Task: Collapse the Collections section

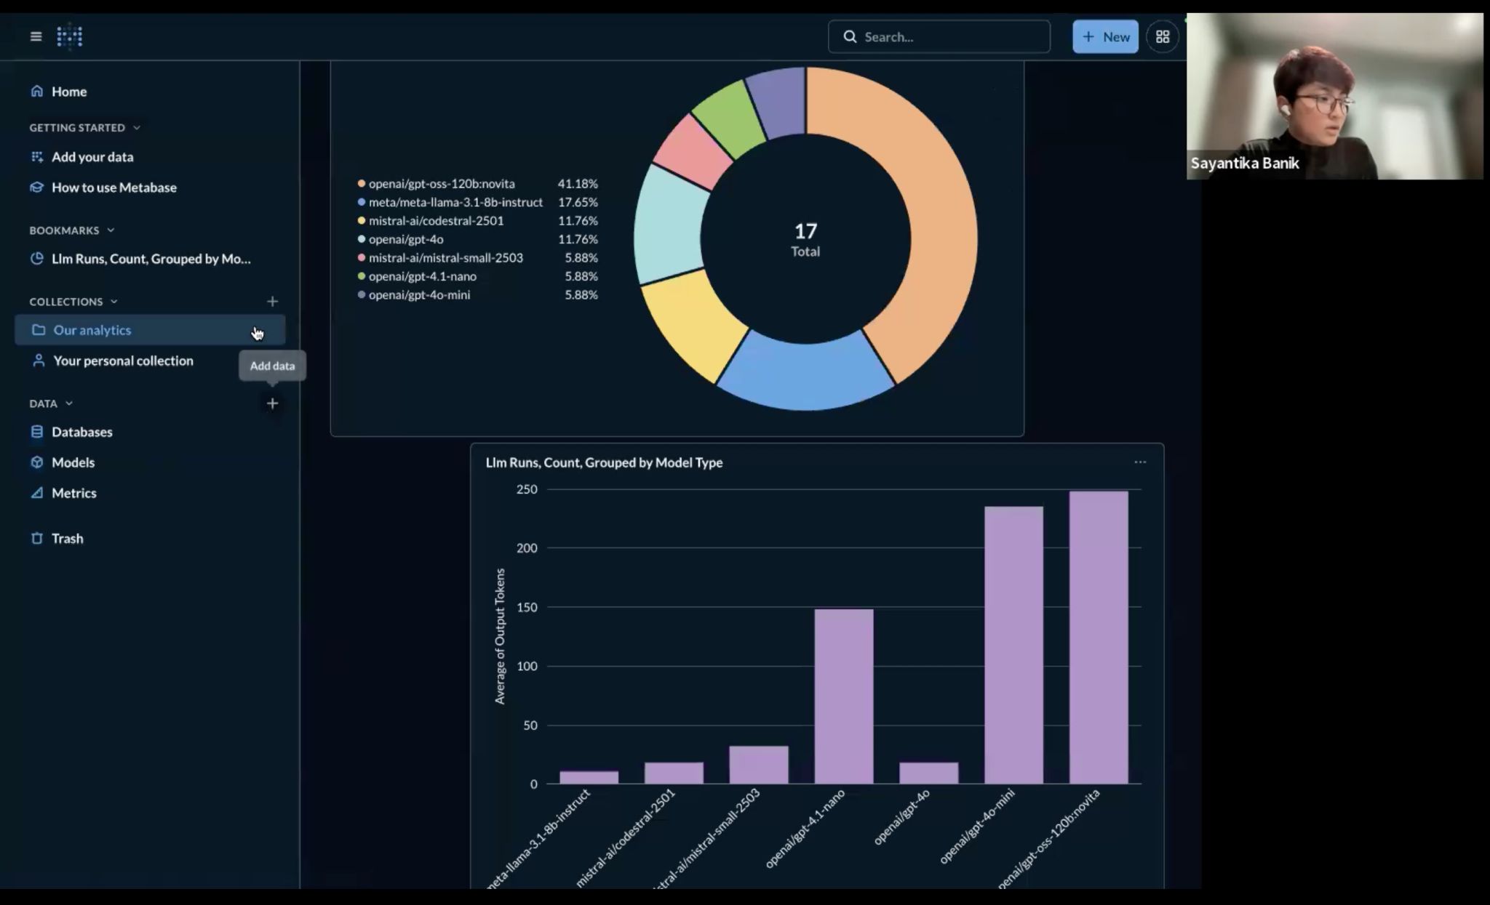Action: coord(113,301)
